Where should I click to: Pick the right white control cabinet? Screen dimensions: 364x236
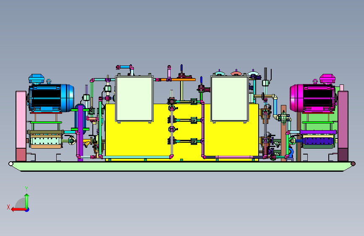tap(230, 99)
